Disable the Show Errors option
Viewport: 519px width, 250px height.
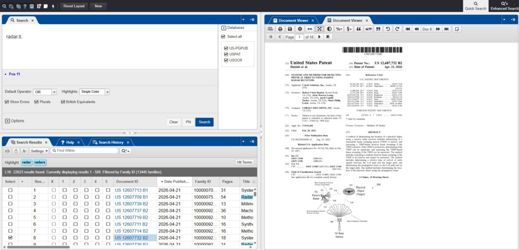click(7, 102)
